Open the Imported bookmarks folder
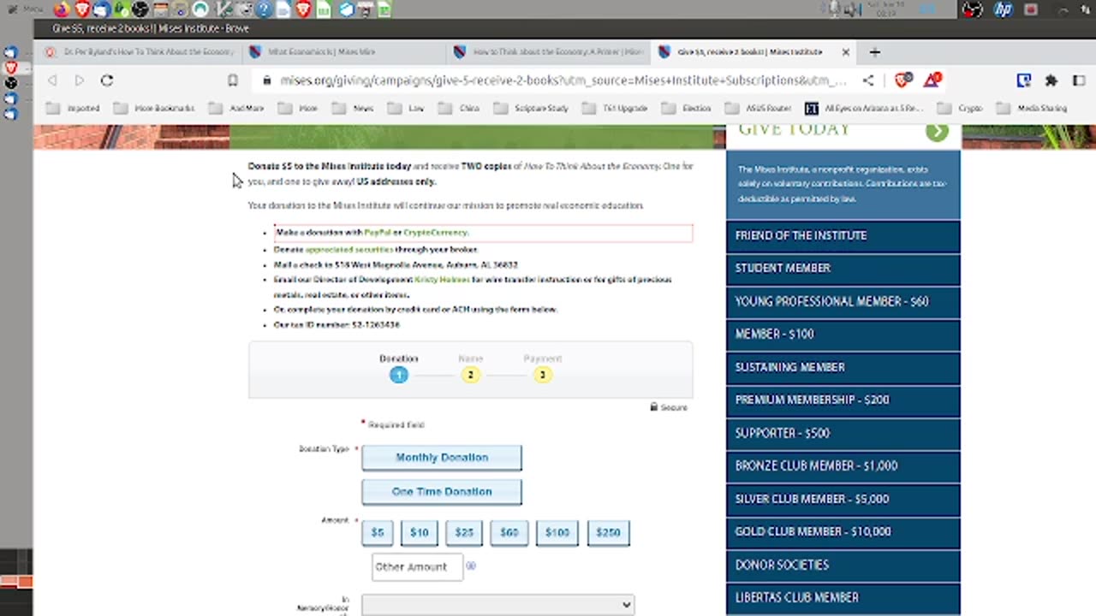Image resolution: width=1096 pixels, height=616 pixels. (x=74, y=109)
